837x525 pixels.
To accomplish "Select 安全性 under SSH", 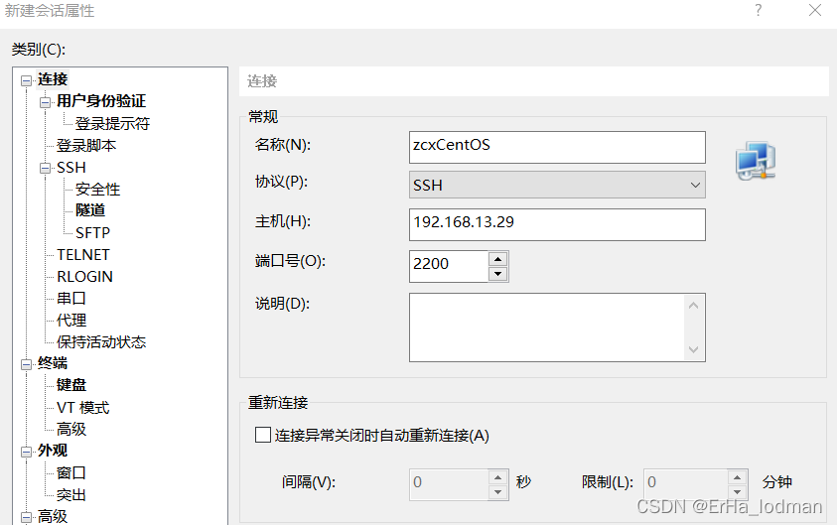I will click(97, 190).
